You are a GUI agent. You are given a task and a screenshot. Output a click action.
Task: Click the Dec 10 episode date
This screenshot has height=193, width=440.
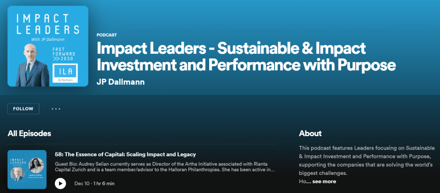pos(82,184)
